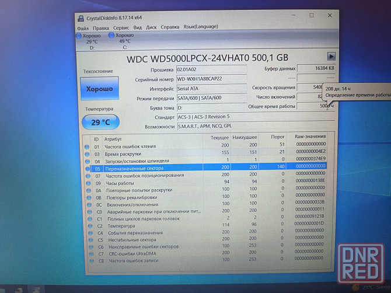Click the status dot for attribute C0

click(89, 212)
